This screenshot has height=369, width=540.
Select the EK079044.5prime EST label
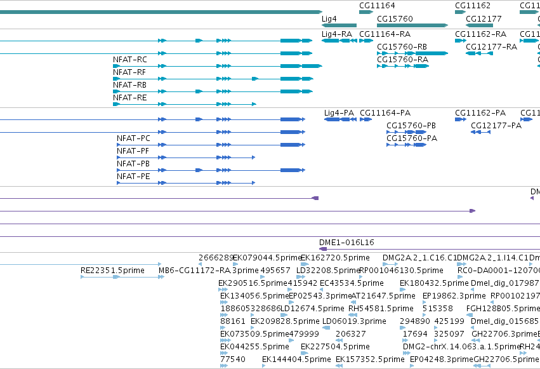coord(267,258)
